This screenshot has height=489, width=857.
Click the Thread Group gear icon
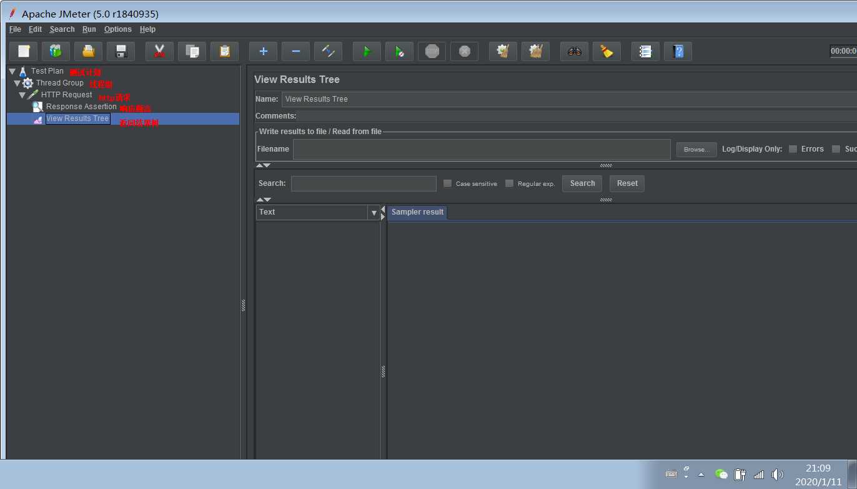tap(28, 83)
